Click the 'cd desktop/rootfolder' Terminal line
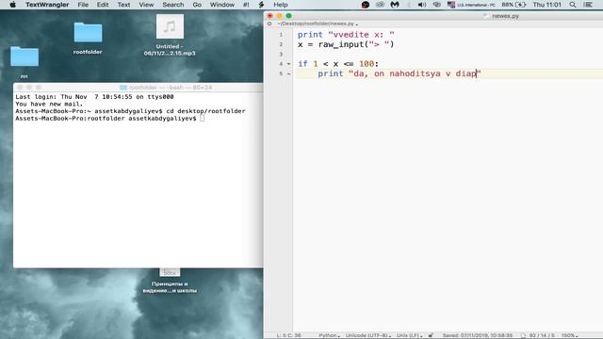Screen dimensions: 603x339 (x=130, y=111)
